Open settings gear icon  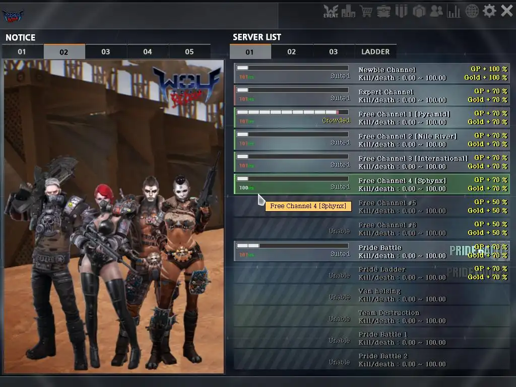(x=489, y=11)
